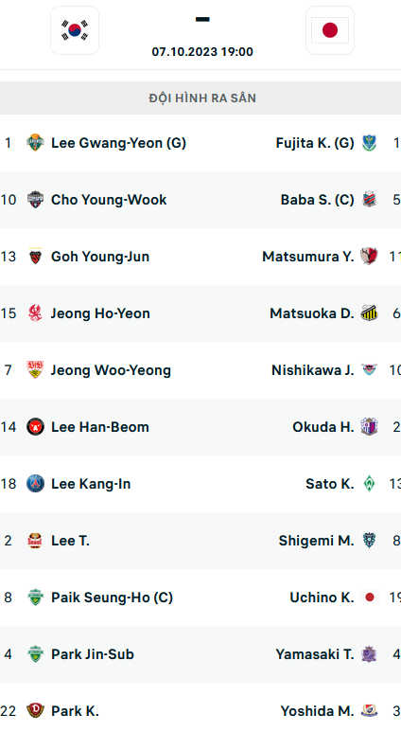Click Stuttgart club crest beside Jeong Woo-Yeong
The height and width of the screenshot is (732, 401).
35,369
